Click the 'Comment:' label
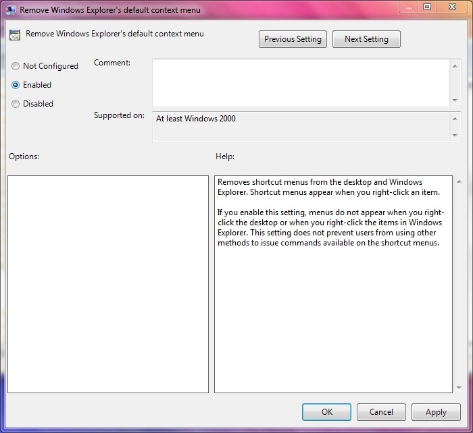The width and height of the screenshot is (473, 433). click(x=112, y=63)
